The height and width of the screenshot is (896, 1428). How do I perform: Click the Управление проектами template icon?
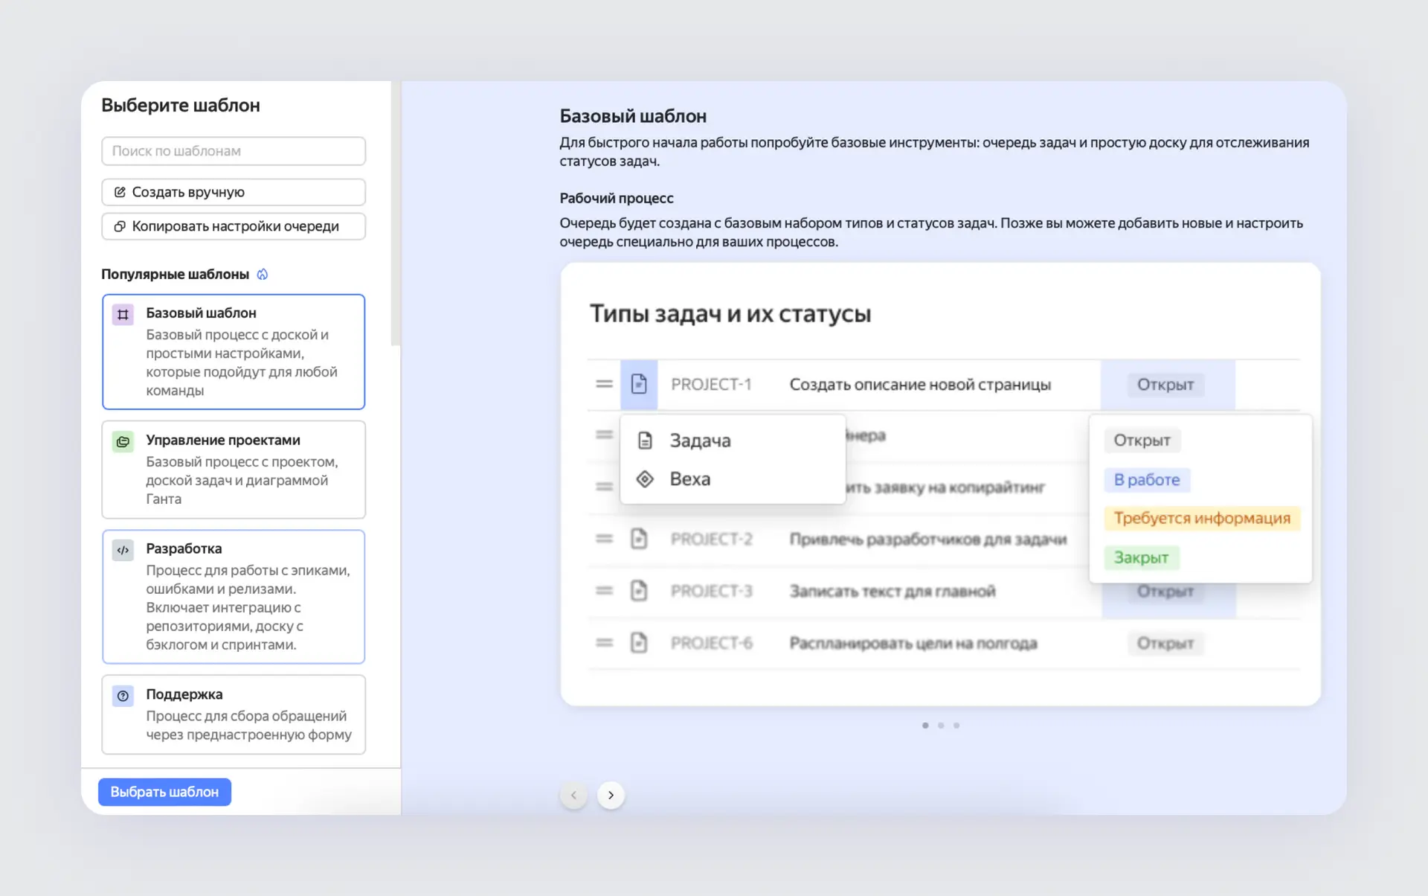tap(123, 441)
